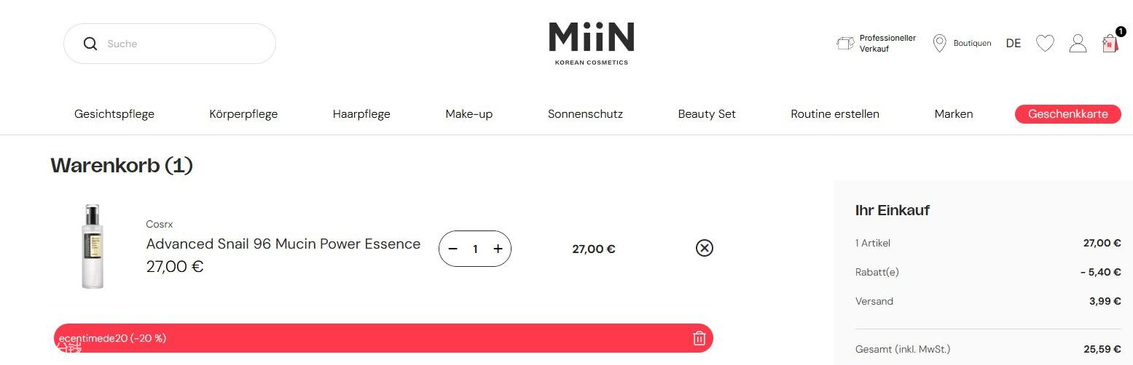Open the user account icon

pyautogui.click(x=1078, y=44)
